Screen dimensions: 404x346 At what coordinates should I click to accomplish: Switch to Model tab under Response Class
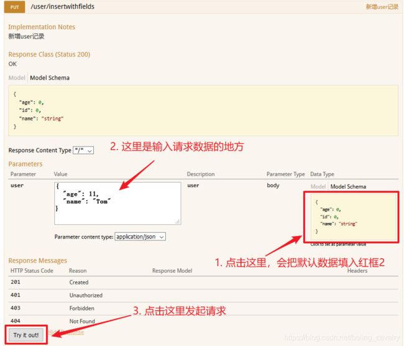pyautogui.click(x=17, y=78)
